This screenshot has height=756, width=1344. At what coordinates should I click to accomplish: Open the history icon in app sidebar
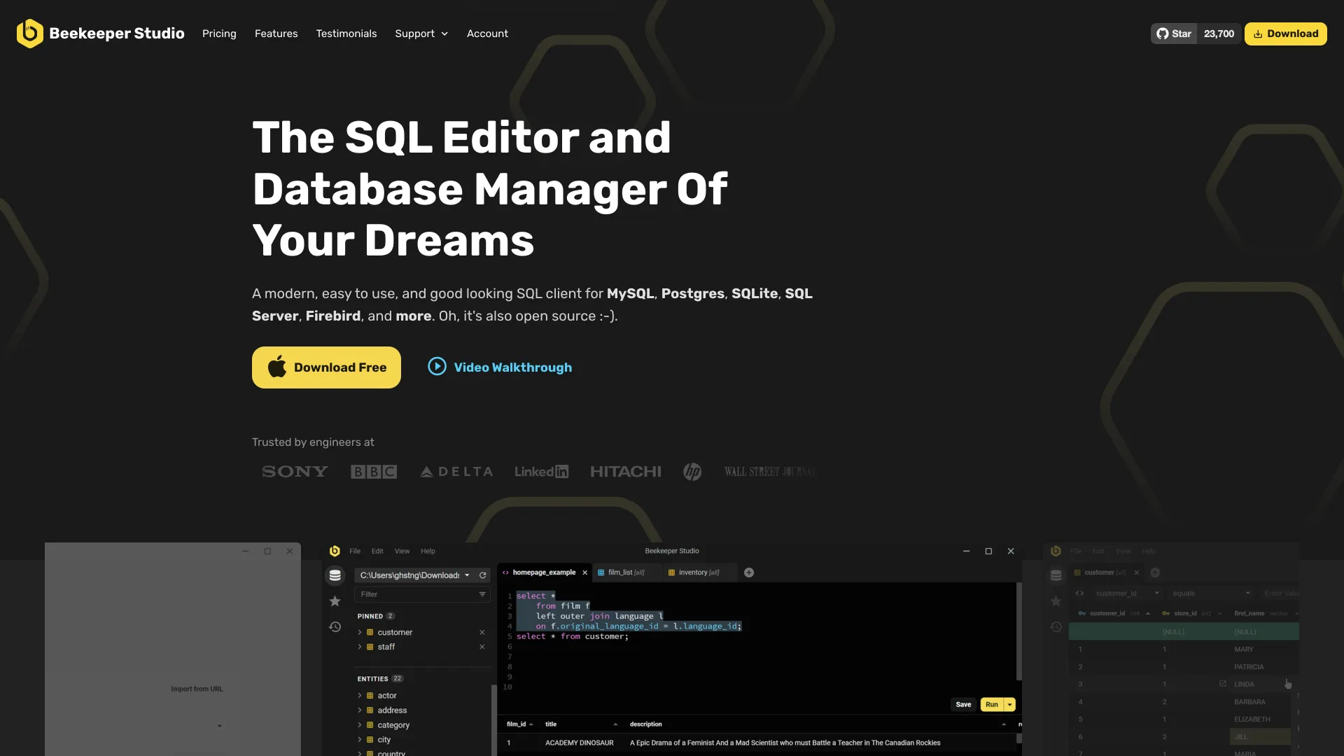point(335,626)
